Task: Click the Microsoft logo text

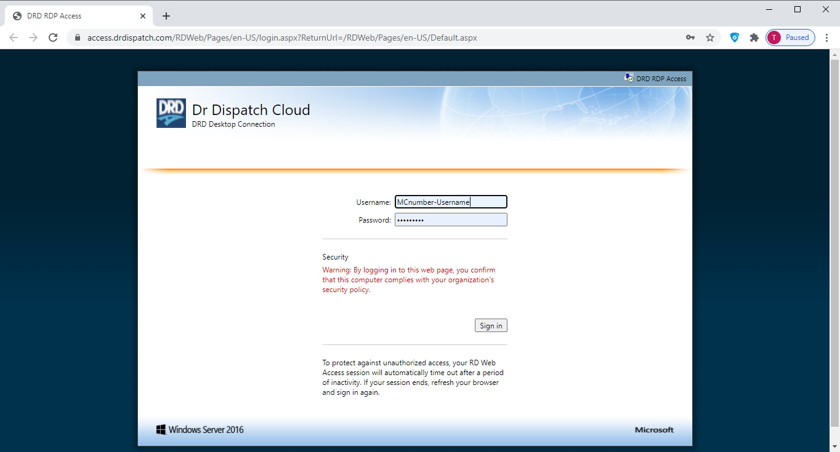Action: [x=655, y=430]
